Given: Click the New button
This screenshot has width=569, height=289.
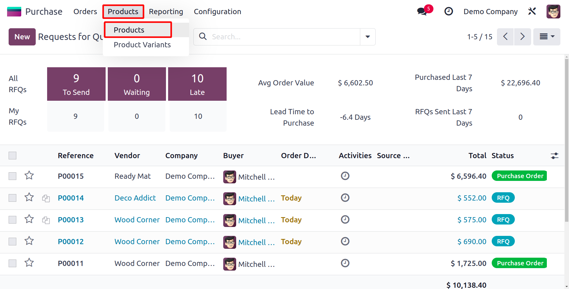Looking at the screenshot, I should click(x=22, y=37).
